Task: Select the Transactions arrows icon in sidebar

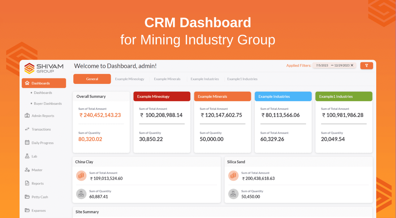Action: (x=28, y=129)
